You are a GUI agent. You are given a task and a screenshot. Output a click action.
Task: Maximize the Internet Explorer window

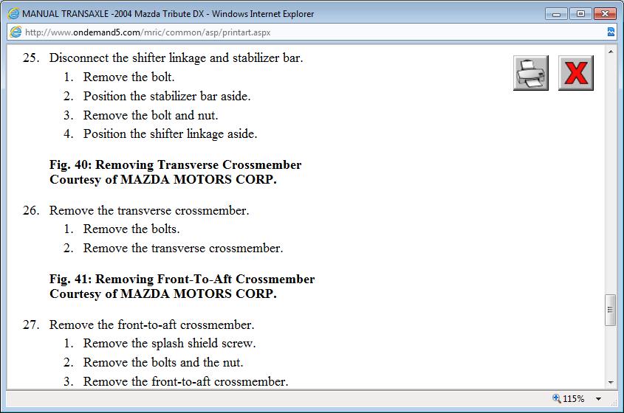coord(580,14)
